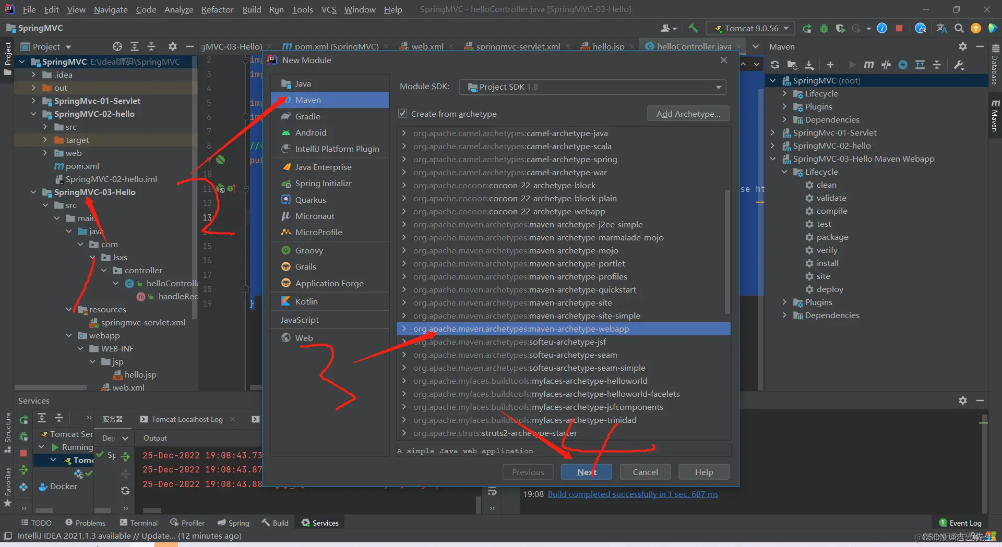Switch to the web.xml editor tab
The image size is (1002, 547).
pos(427,46)
